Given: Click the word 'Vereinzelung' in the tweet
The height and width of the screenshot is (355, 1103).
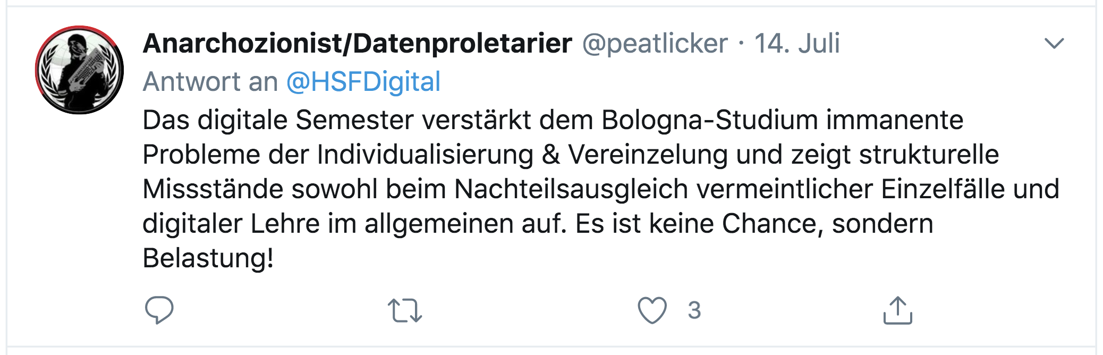Looking at the screenshot, I should [648, 155].
